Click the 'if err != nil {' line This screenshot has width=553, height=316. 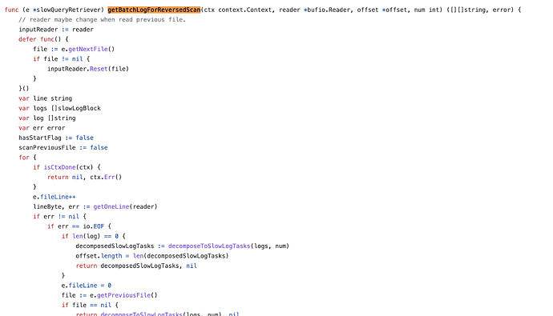(x=59, y=217)
